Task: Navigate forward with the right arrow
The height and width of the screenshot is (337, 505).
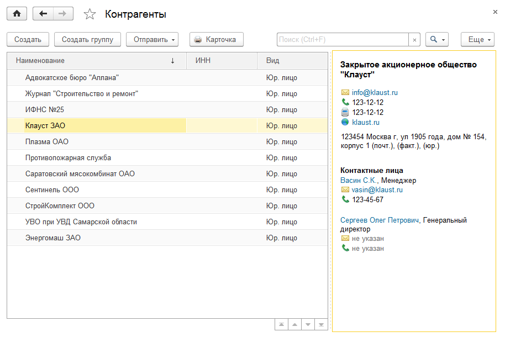Action: (63, 14)
